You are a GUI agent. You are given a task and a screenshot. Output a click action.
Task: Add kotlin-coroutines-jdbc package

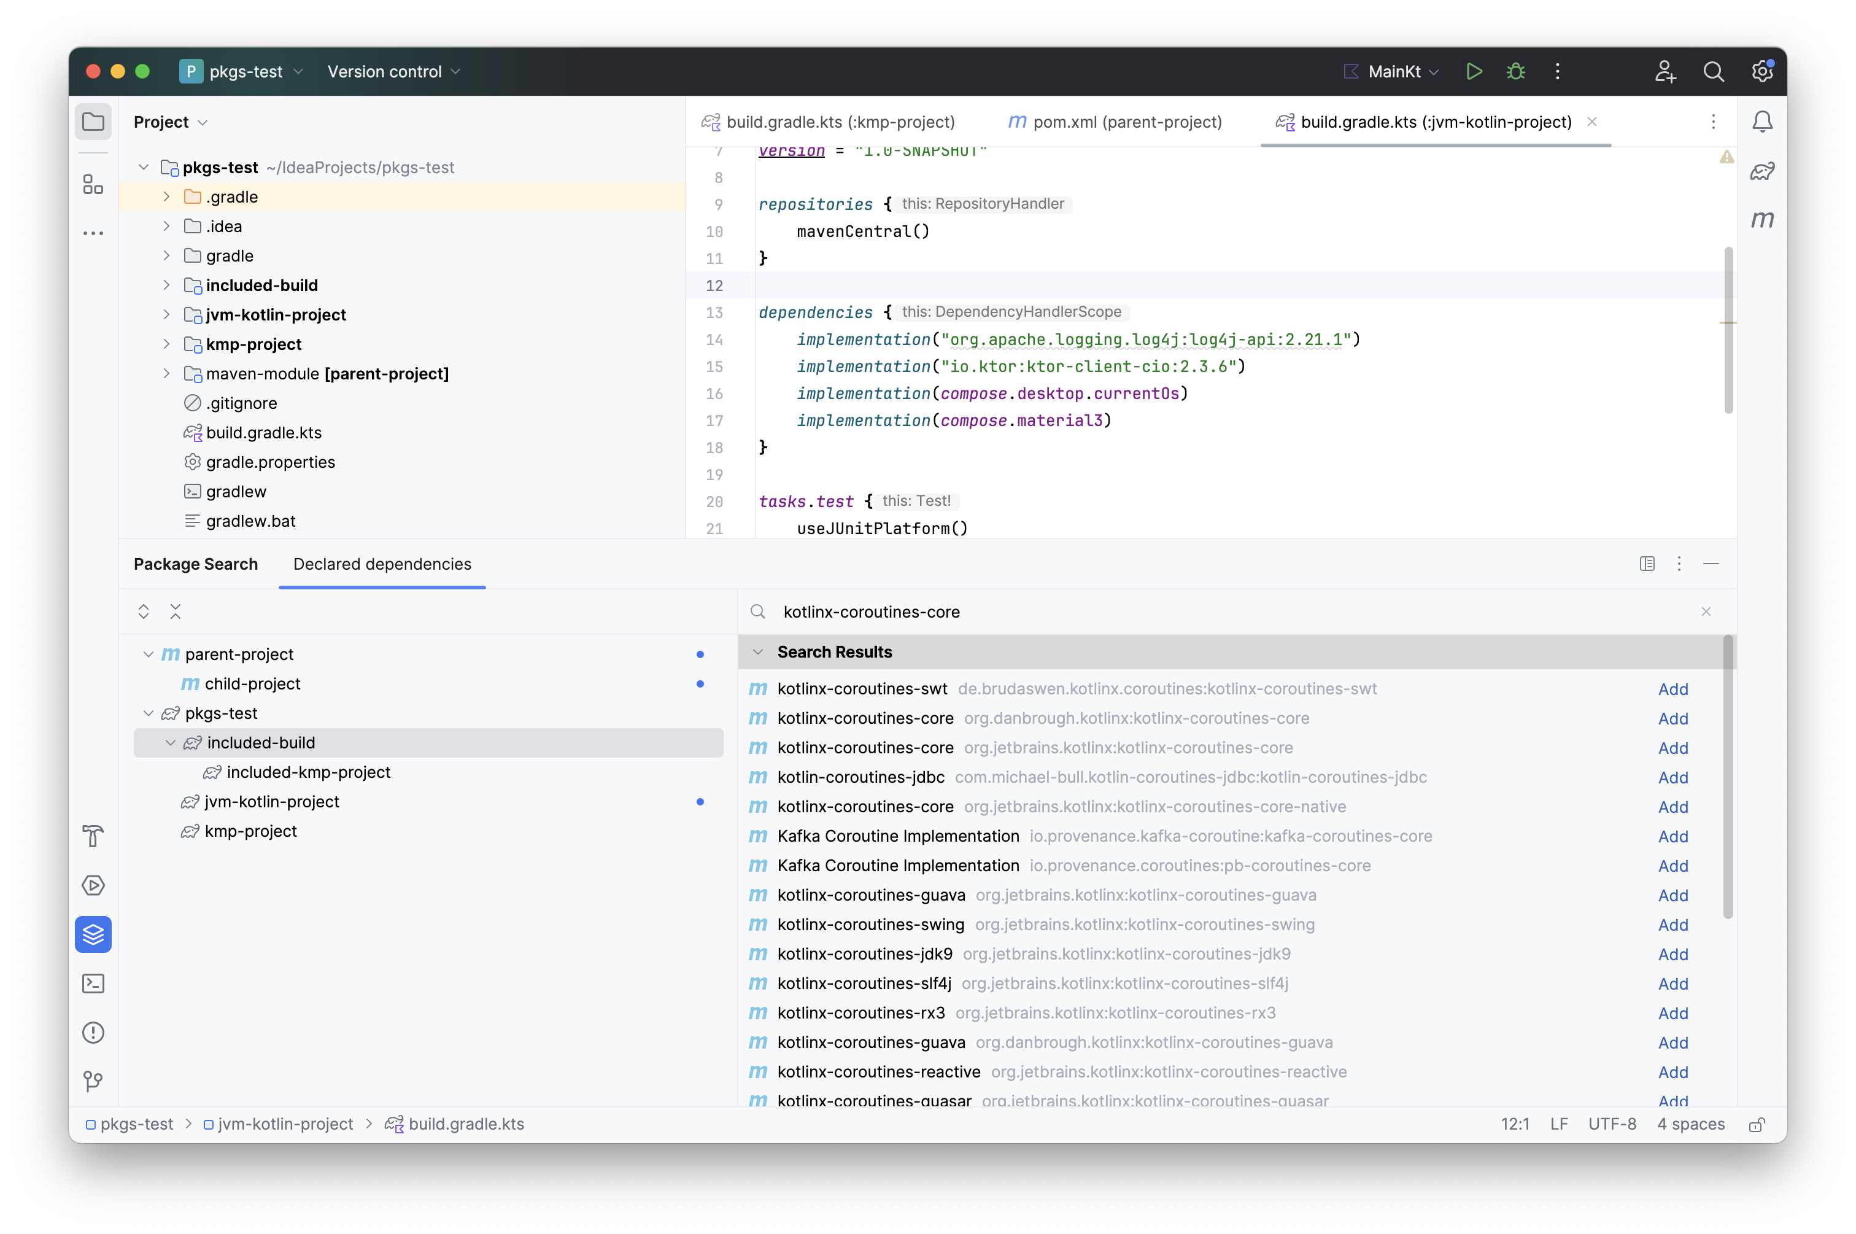pos(1672,778)
